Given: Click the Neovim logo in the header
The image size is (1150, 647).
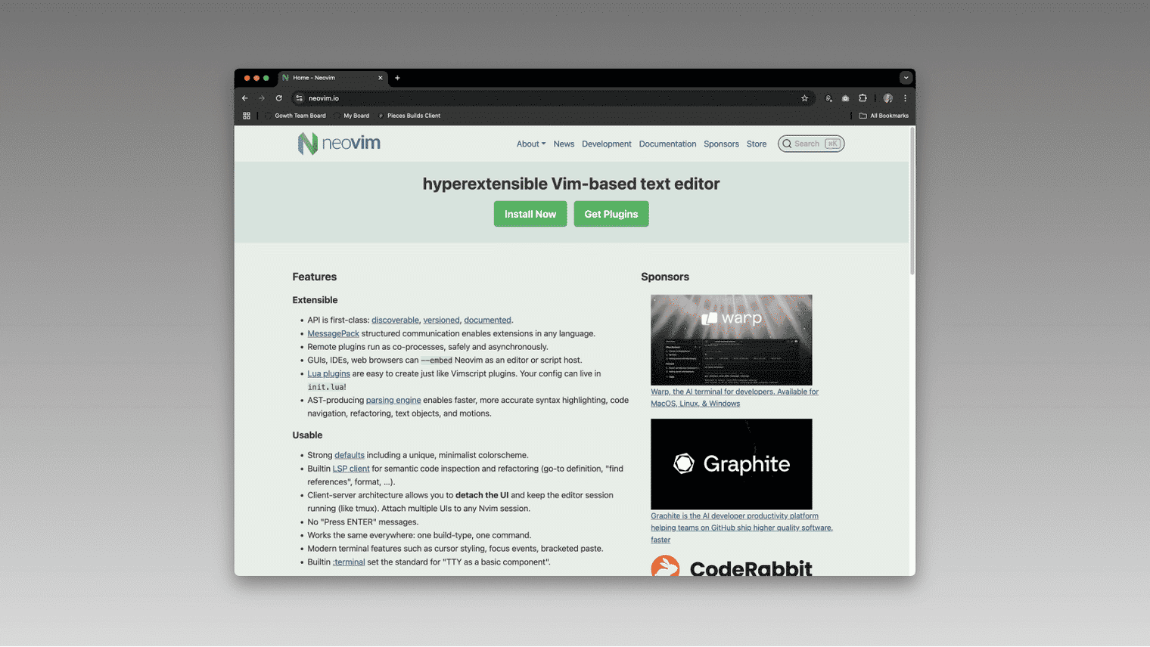Looking at the screenshot, I should point(339,143).
